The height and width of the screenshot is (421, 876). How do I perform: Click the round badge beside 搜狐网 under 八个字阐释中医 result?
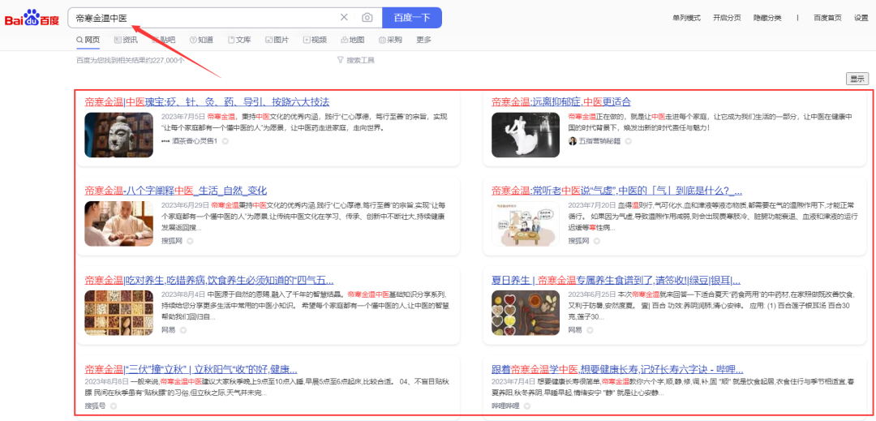coord(190,241)
